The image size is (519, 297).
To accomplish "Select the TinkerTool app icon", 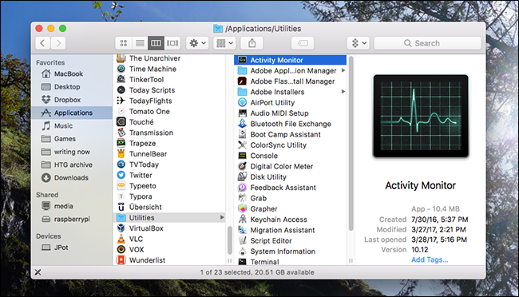I will pos(121,80).
